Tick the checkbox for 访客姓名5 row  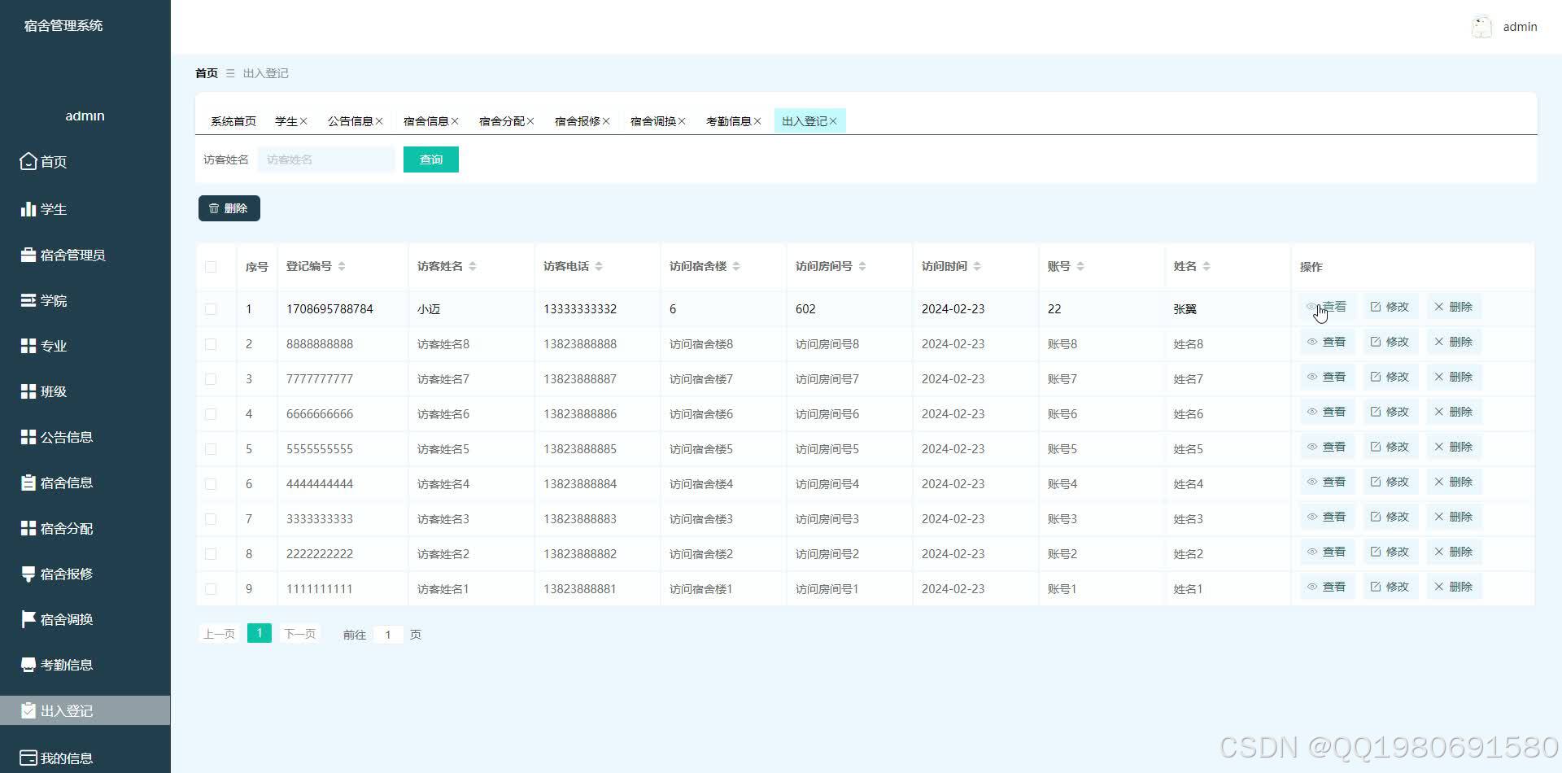(x=211, y=449)
